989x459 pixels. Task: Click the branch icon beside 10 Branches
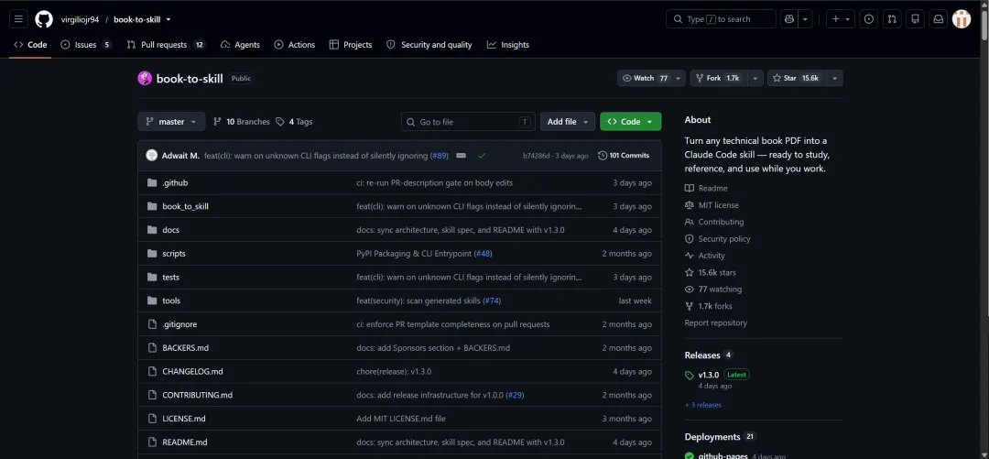(217, 122)
